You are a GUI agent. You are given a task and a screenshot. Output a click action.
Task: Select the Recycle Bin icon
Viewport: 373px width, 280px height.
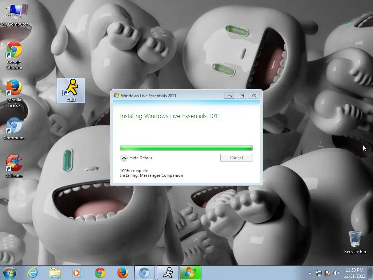pyautogui.click(x=355, y=242)
